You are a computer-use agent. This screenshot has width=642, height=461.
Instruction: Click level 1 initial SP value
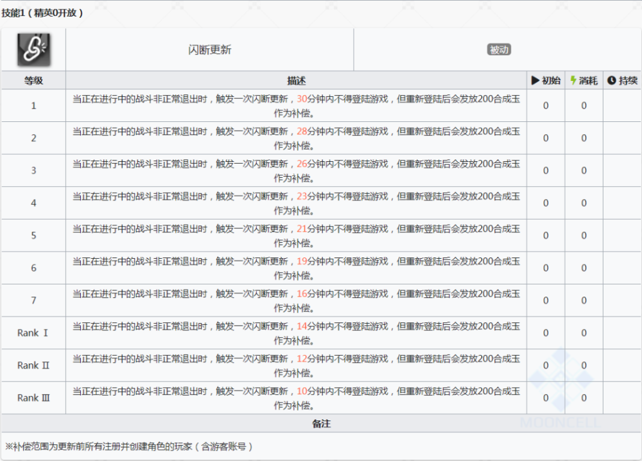[546, 106]
